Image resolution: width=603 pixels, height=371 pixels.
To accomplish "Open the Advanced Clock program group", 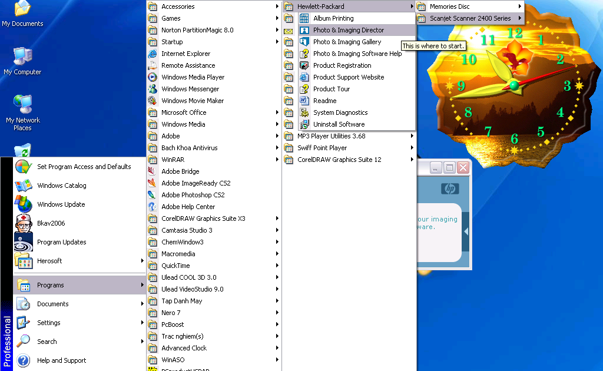I will [x=214, y=348].
